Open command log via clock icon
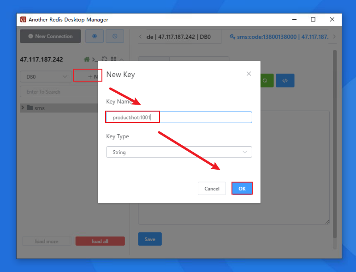 pyautogui.click(x=115, y=36)
